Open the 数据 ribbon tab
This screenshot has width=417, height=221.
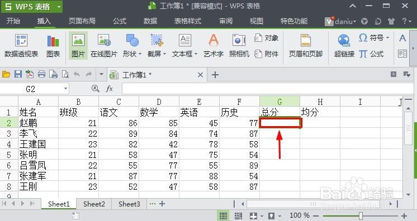[x=150, y=21]
